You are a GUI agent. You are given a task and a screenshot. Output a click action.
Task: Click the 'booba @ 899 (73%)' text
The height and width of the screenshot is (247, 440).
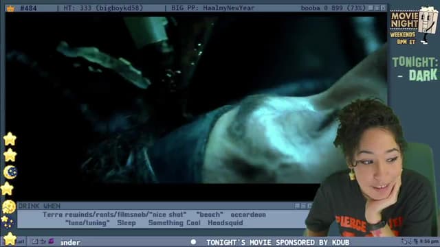click(x=333, y=8)
